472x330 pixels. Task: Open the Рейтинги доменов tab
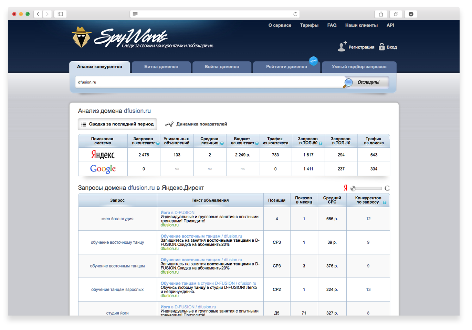(286, 67)
